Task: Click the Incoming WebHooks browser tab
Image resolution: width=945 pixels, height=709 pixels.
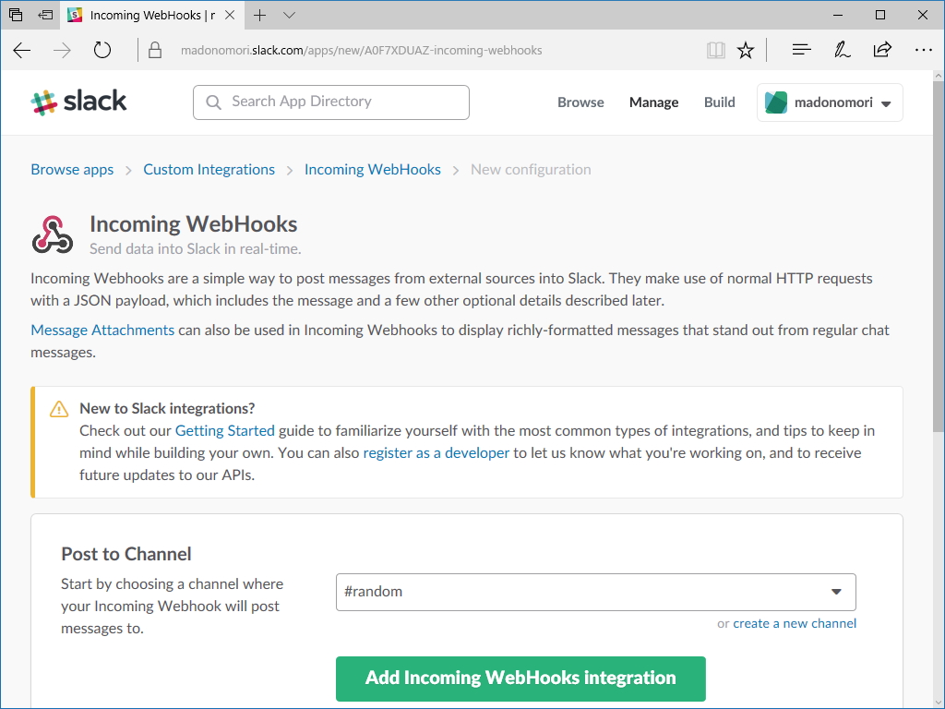Action: [148, 15]
